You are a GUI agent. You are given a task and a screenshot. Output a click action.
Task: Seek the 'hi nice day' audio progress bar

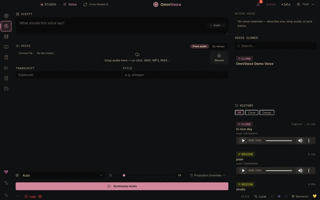click(279, 141)
